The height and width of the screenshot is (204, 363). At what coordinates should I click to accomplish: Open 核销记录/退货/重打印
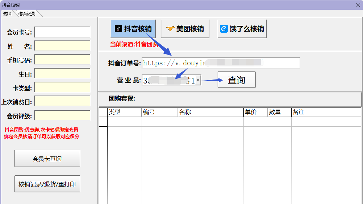[47, 184]
